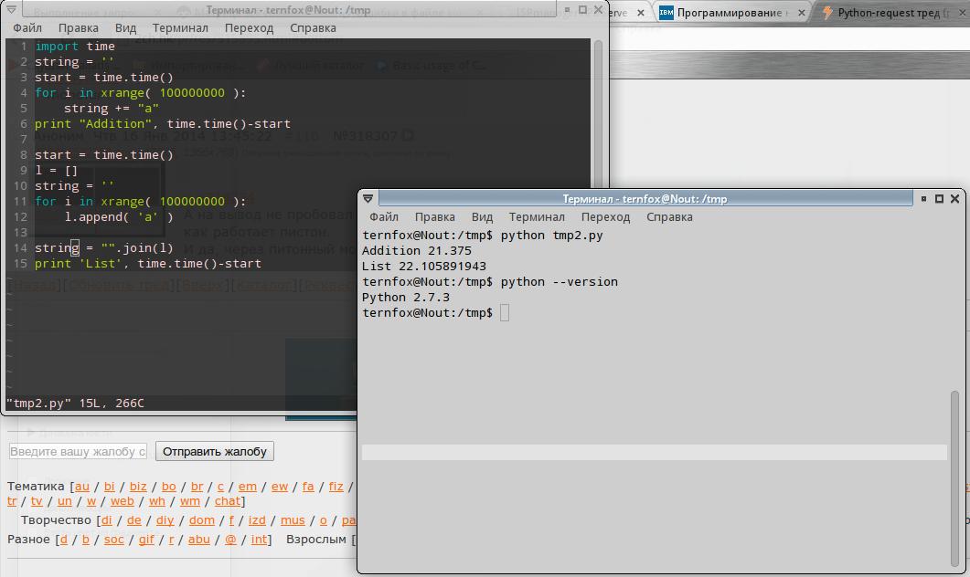Image resolution: width=970 pixels, height=577 pixels.
Task: Click the vim status line '"tmp2.py" 15L, 266C'
Action: click(x=75, y=403)
